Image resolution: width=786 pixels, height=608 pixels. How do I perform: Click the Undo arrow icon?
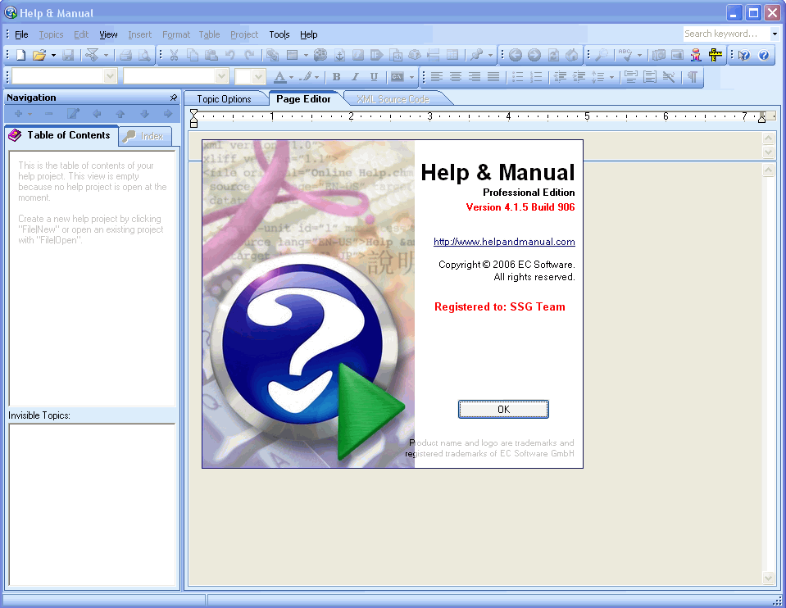230,55
